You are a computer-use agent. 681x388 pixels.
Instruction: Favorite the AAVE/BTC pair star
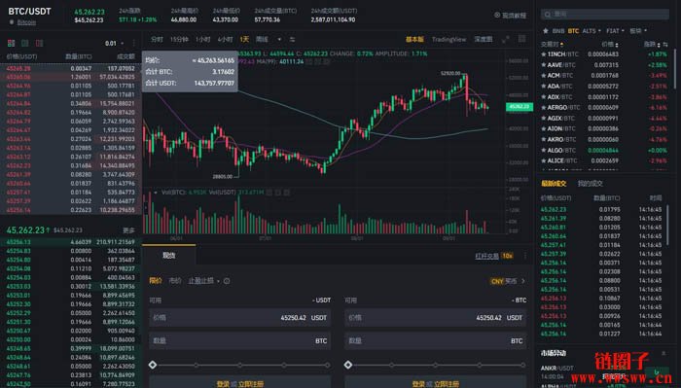point(543,65)
